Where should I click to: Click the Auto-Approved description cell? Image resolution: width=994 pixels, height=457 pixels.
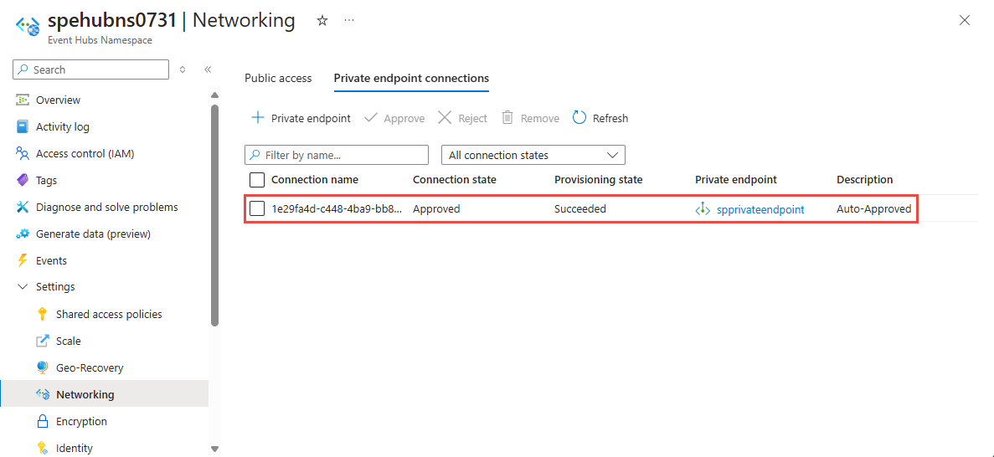click(x=873, y=209)
